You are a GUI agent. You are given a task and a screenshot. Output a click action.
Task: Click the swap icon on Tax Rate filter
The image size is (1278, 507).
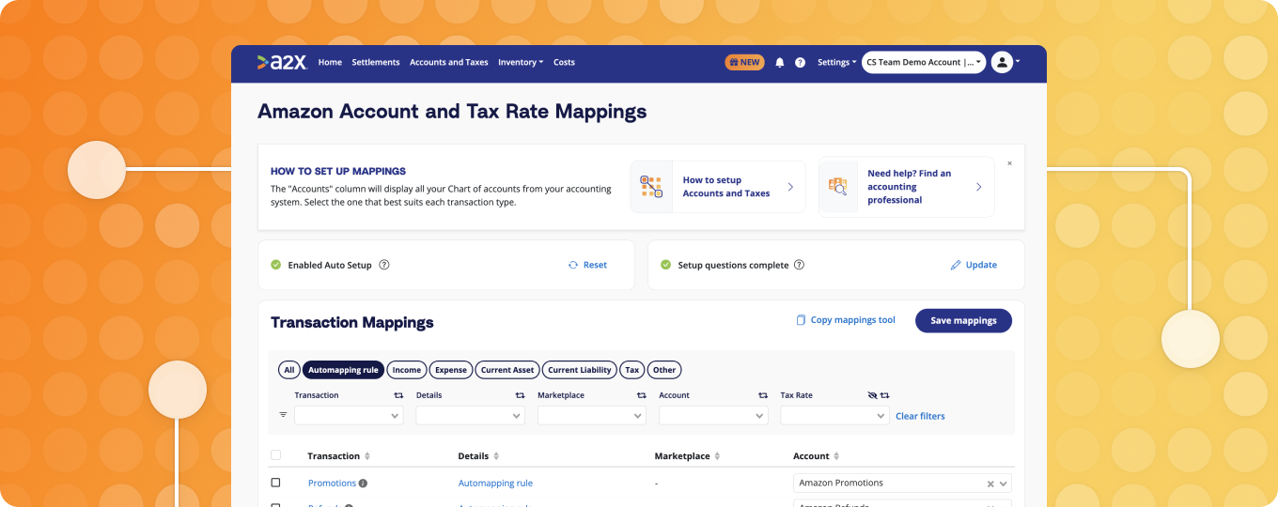[x=884, y=395]
